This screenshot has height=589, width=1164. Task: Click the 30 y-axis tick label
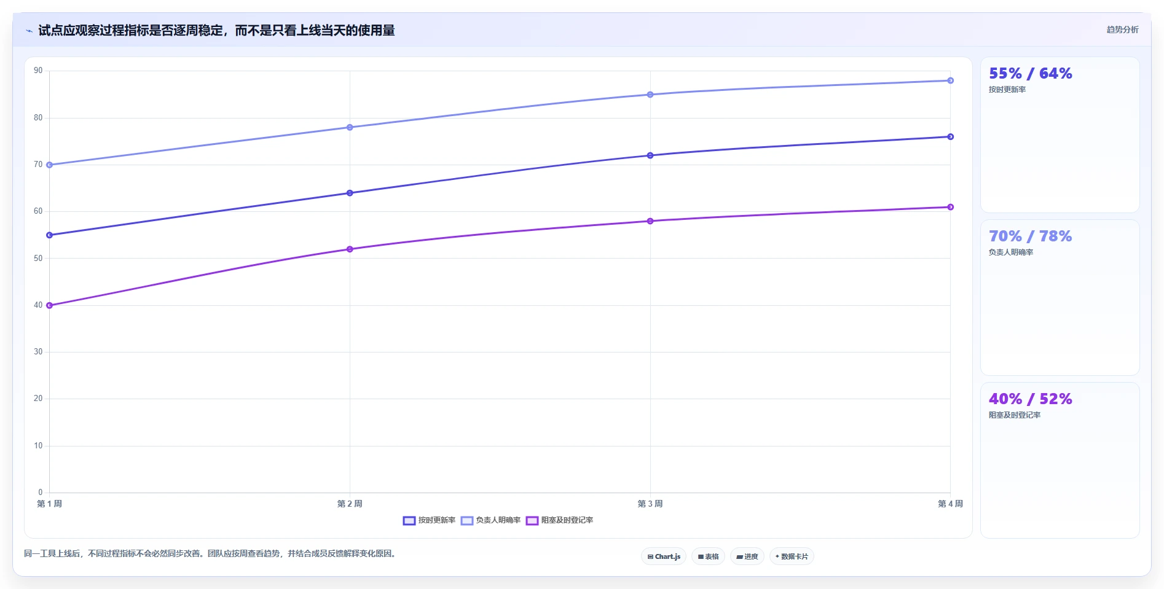point(38,352)
